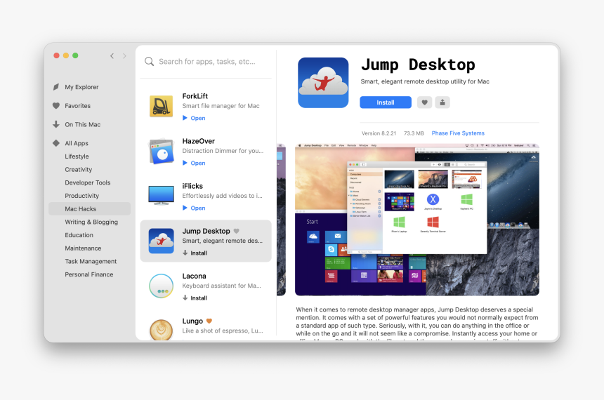The image size is (604, 400).
Task: Click the Version 8.2.21 text
Action: 379,133
